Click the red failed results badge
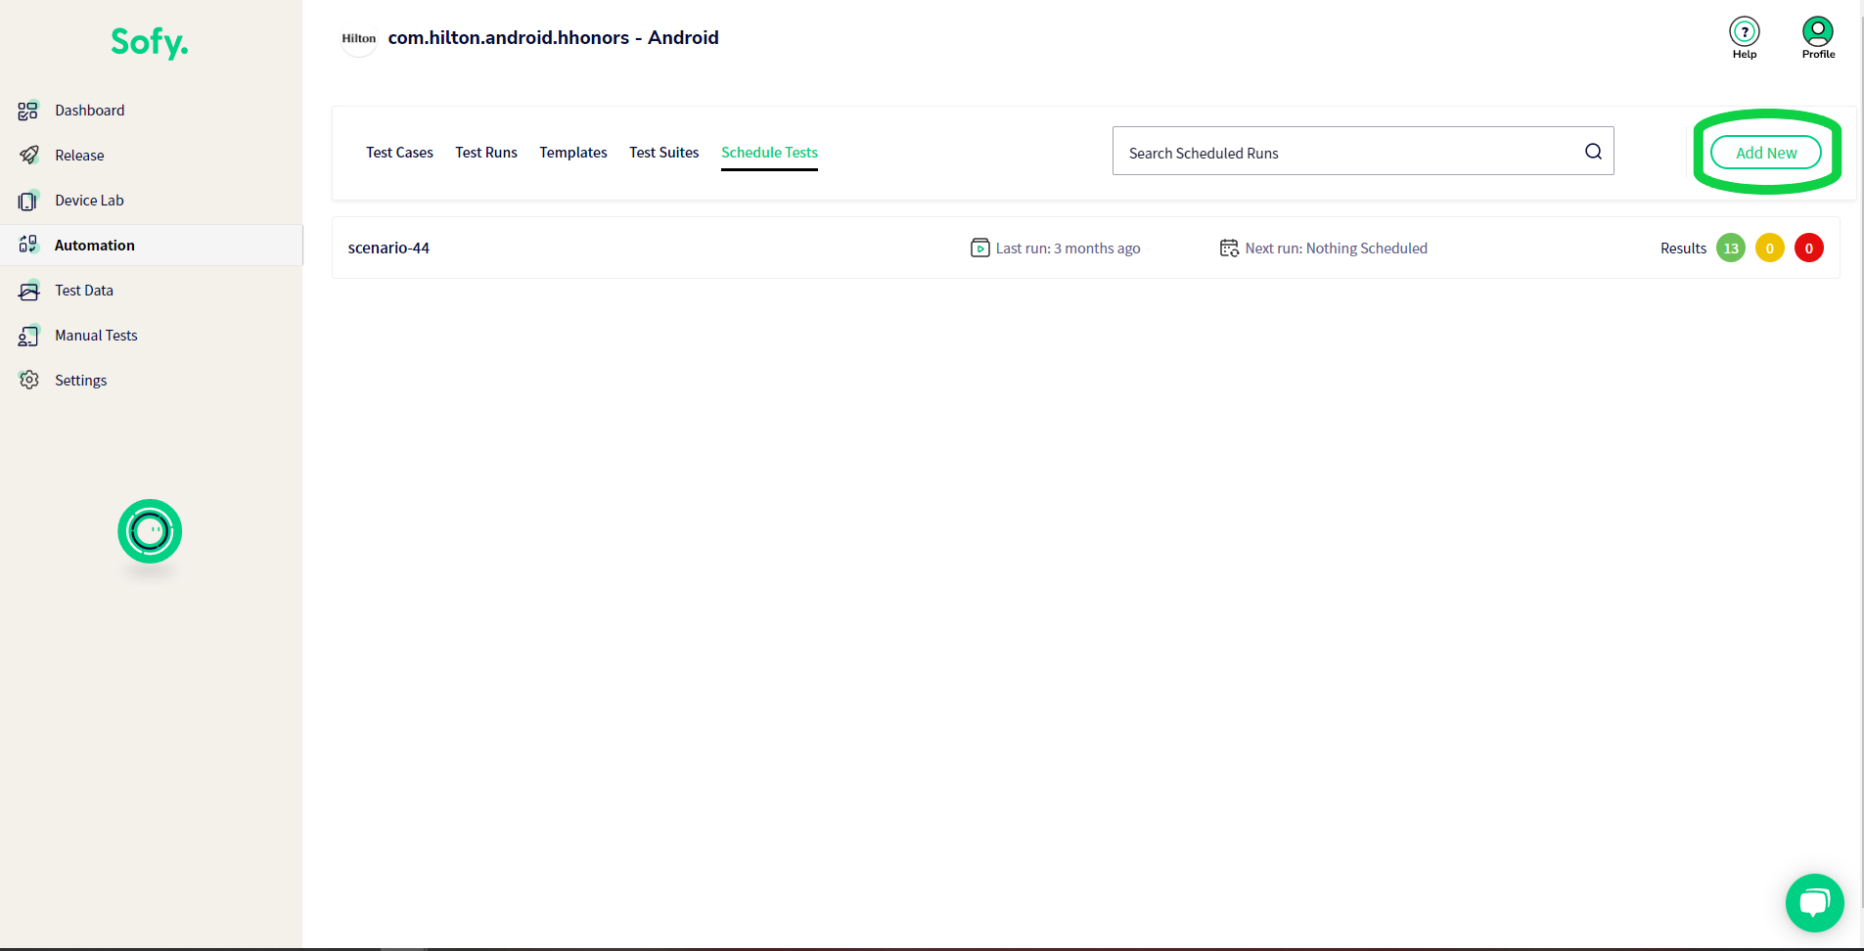The height and width of the screenshot is (951, 1864). (x=1809, y=248)
